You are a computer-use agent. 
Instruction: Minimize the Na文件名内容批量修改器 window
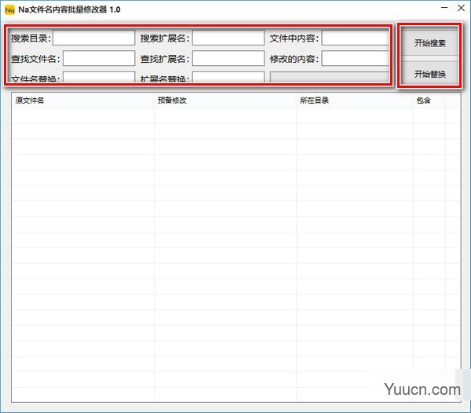[x=444, y=8]
